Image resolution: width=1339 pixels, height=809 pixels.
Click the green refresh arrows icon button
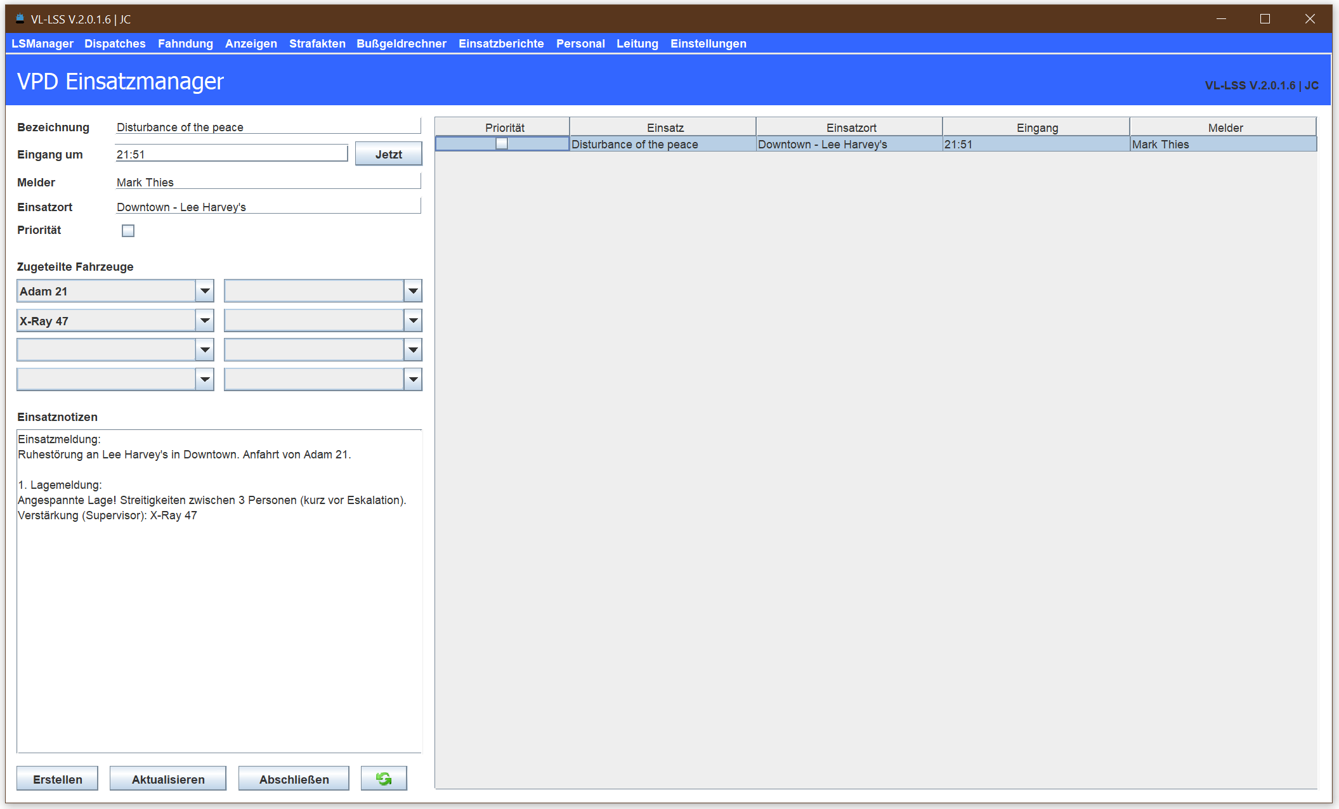(x=384, y=779)
